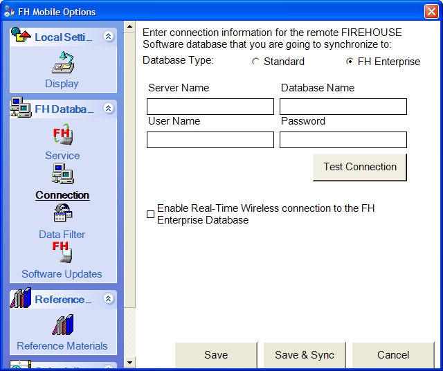The image size is (443, 371).
Task: Open the Reference Materials books icon
Action: pos(63,325)
